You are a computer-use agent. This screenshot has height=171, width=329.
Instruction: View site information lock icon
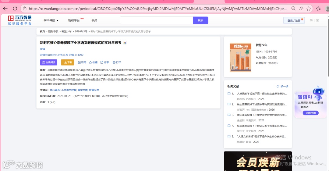[x=25, y=9]
